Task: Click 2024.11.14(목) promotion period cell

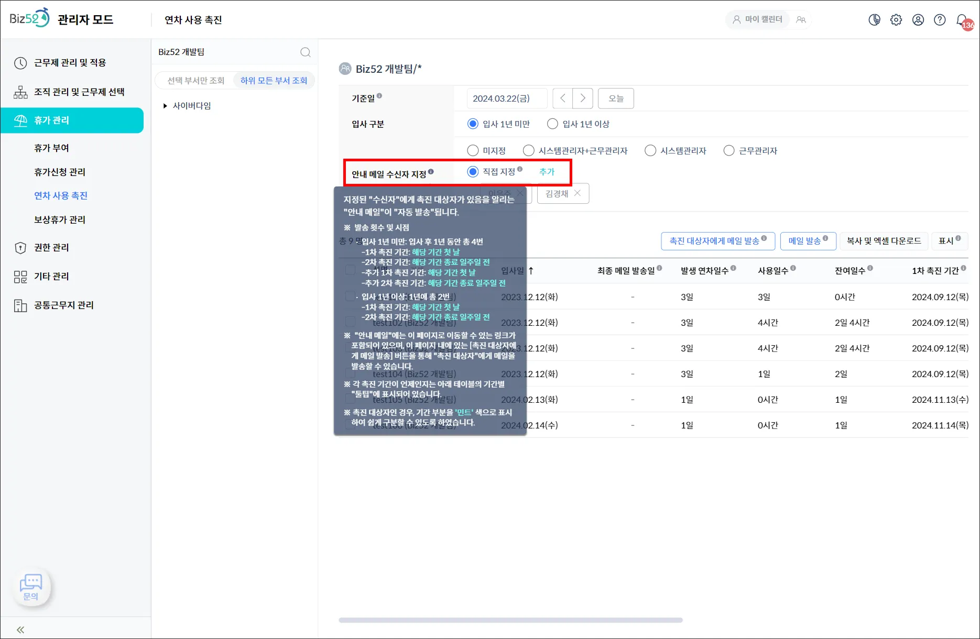Action: pos(940,425)
